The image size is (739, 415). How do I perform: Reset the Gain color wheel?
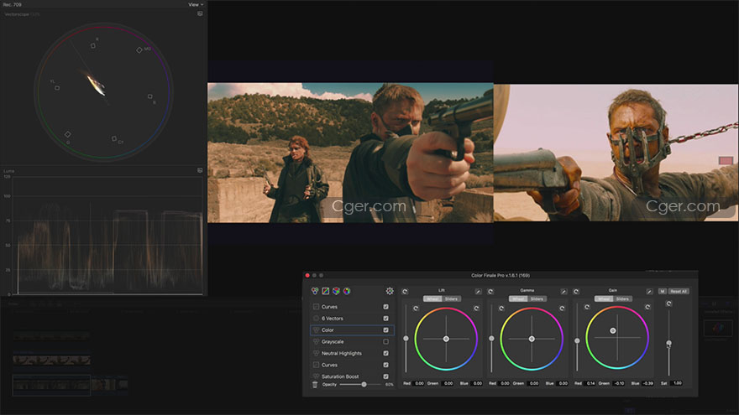647,307
